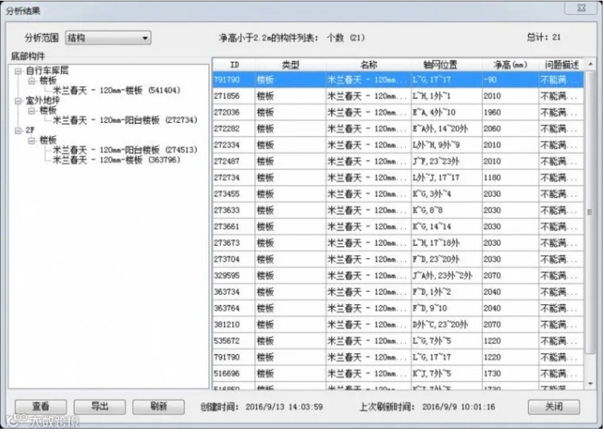Viewport: 604px width, 433px height.
Task: Click the 关闭 button
Action: [553, 407]
